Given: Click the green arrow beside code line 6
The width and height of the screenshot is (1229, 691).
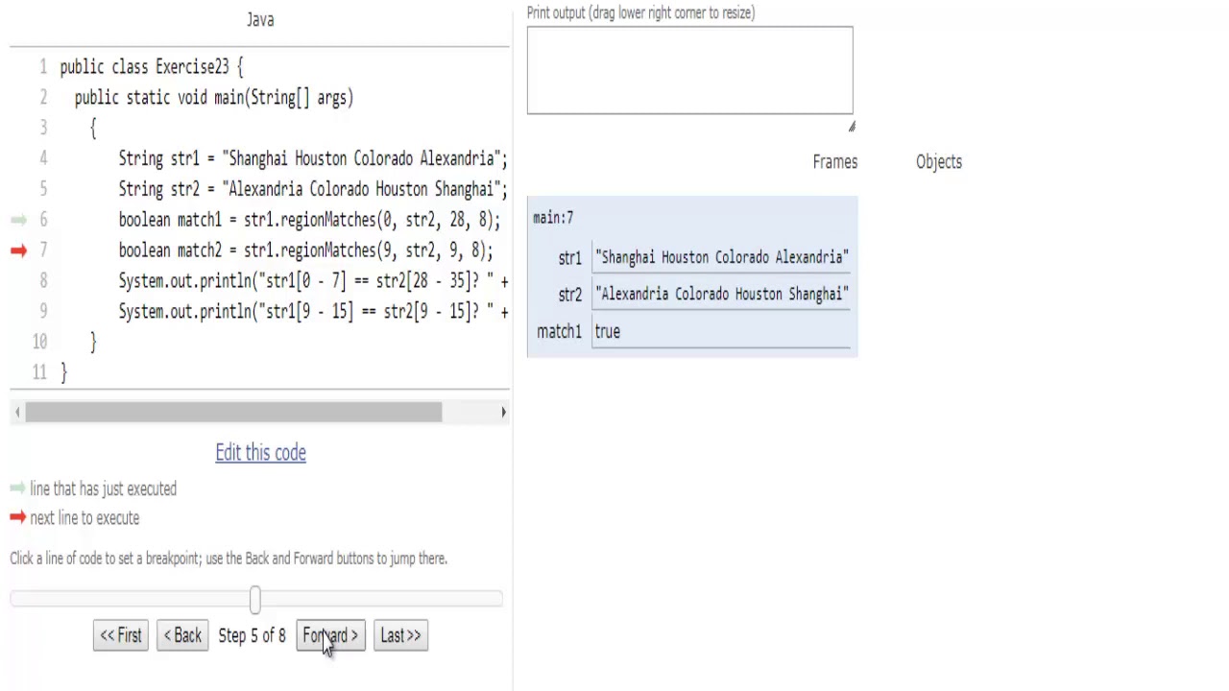Looking at the screenshot, I should point(18,220).
